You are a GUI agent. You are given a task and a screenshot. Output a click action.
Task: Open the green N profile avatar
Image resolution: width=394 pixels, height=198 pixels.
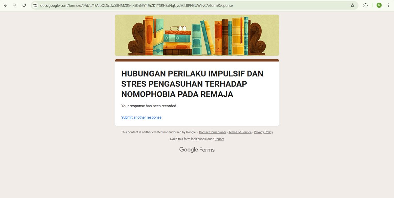[379, 5]
